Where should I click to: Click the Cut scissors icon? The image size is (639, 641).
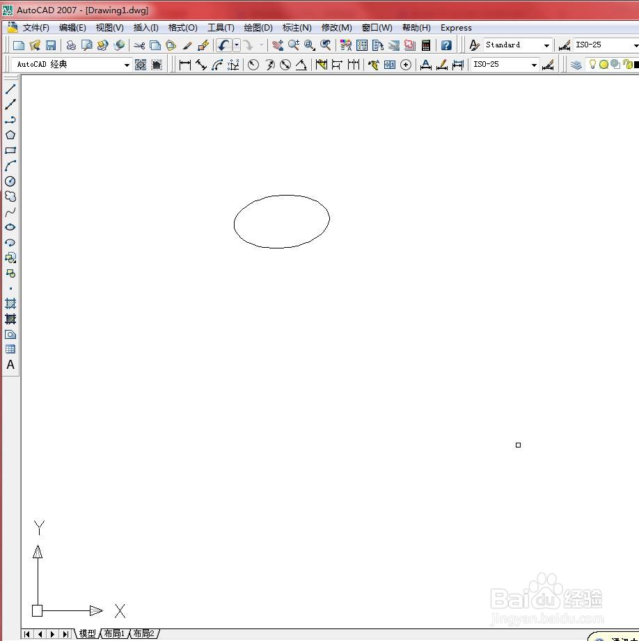coord(139,45)
